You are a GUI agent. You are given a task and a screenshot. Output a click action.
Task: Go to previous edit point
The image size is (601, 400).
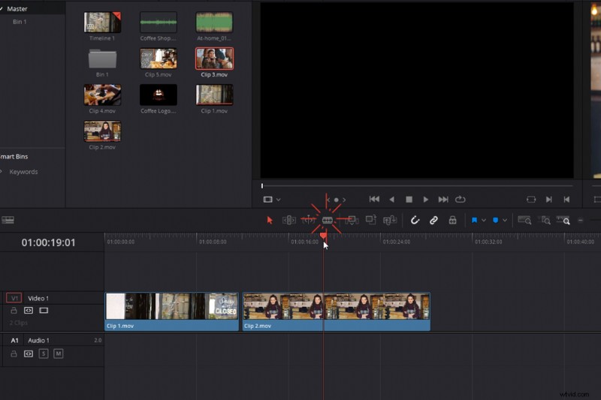click(x=566, y=199)
